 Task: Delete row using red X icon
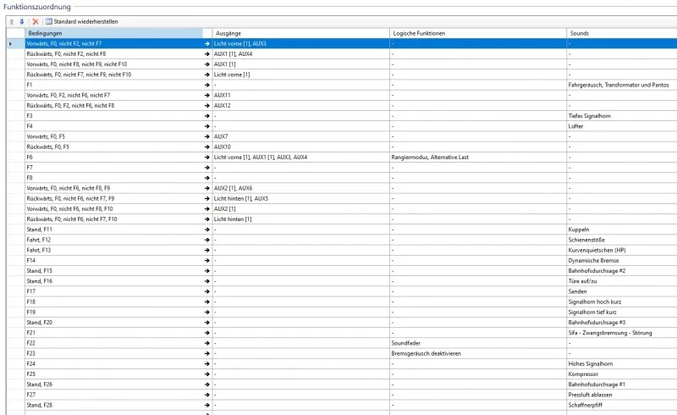pos(36,22)
